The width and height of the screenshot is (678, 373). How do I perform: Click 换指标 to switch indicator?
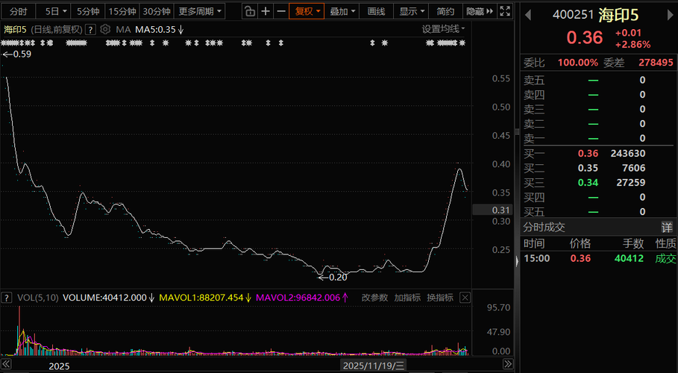pos(440,298)
